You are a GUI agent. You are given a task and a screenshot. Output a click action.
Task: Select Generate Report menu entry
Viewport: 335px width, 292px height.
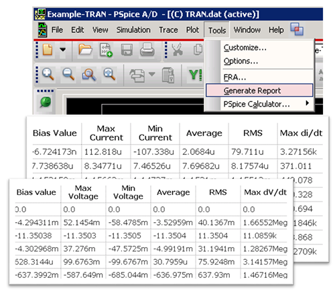[259, 90]
